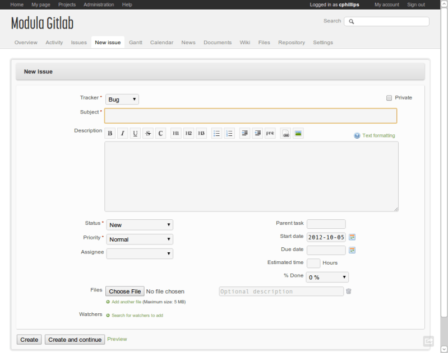Open the Gantt tab
Screen dimensions: 448x353
click(136, 43)
